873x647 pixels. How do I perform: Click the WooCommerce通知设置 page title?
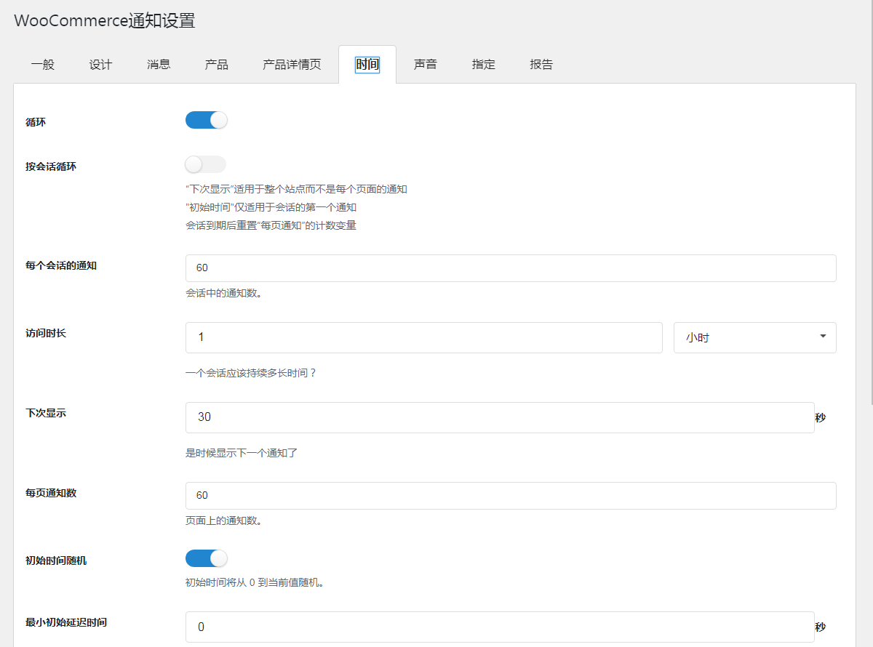pyautogui.click(x=104, y=21)
